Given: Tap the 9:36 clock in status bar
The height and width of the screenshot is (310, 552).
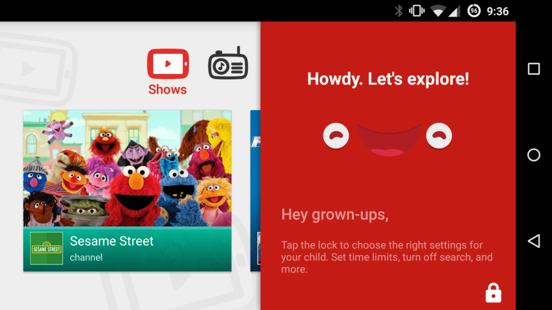Looking at the screenshot, I should coord(498,11).
